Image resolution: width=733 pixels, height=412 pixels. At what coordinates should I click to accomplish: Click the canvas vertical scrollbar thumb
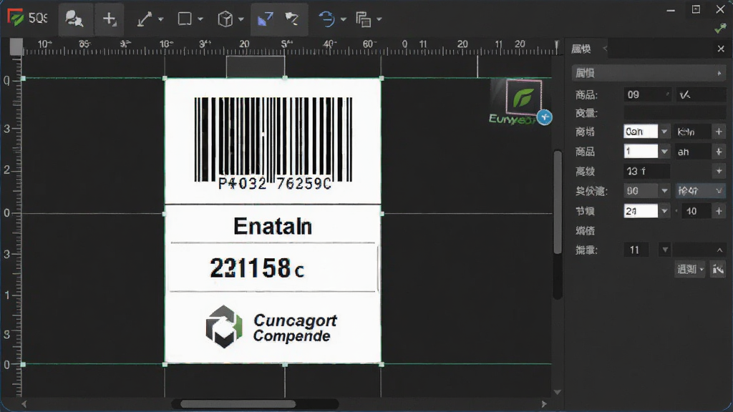pyautogui.click(x=557, y=202)
